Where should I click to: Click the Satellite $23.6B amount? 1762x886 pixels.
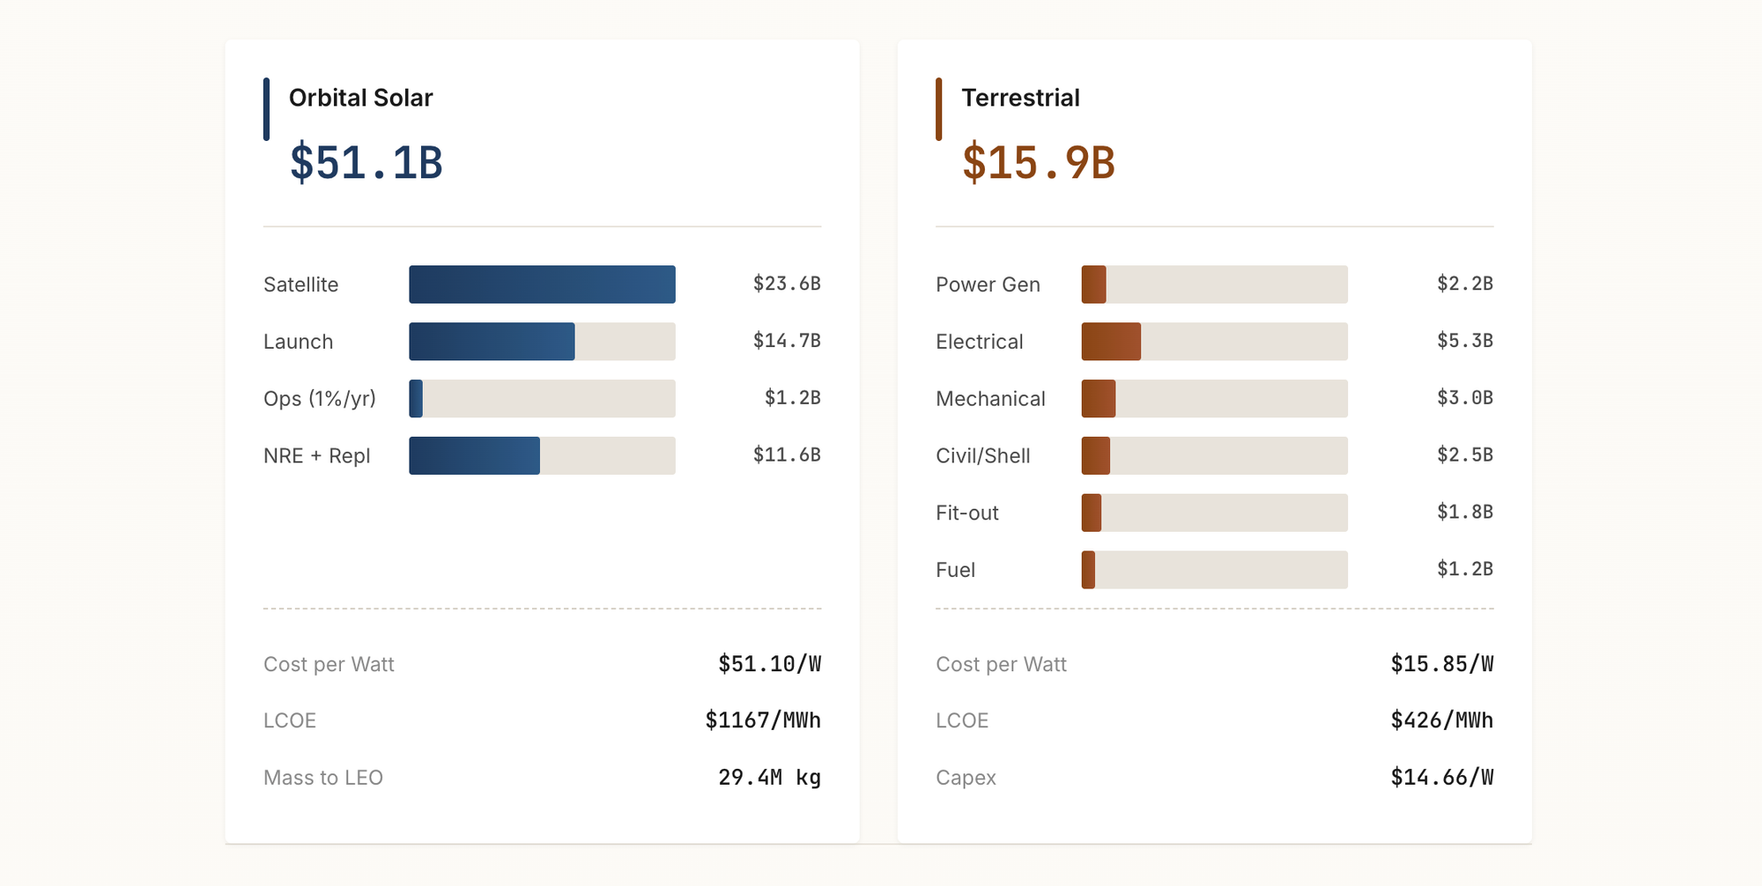787,284
